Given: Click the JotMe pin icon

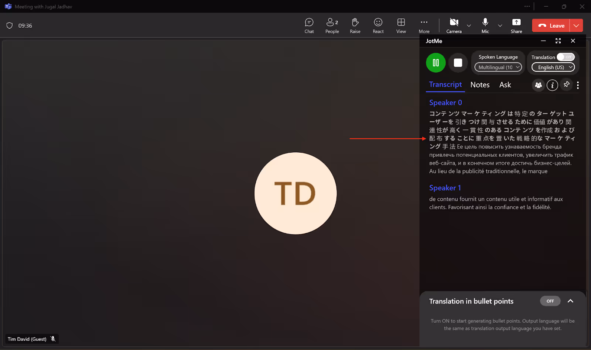Looking at the screenshot, I should [566, 85].
